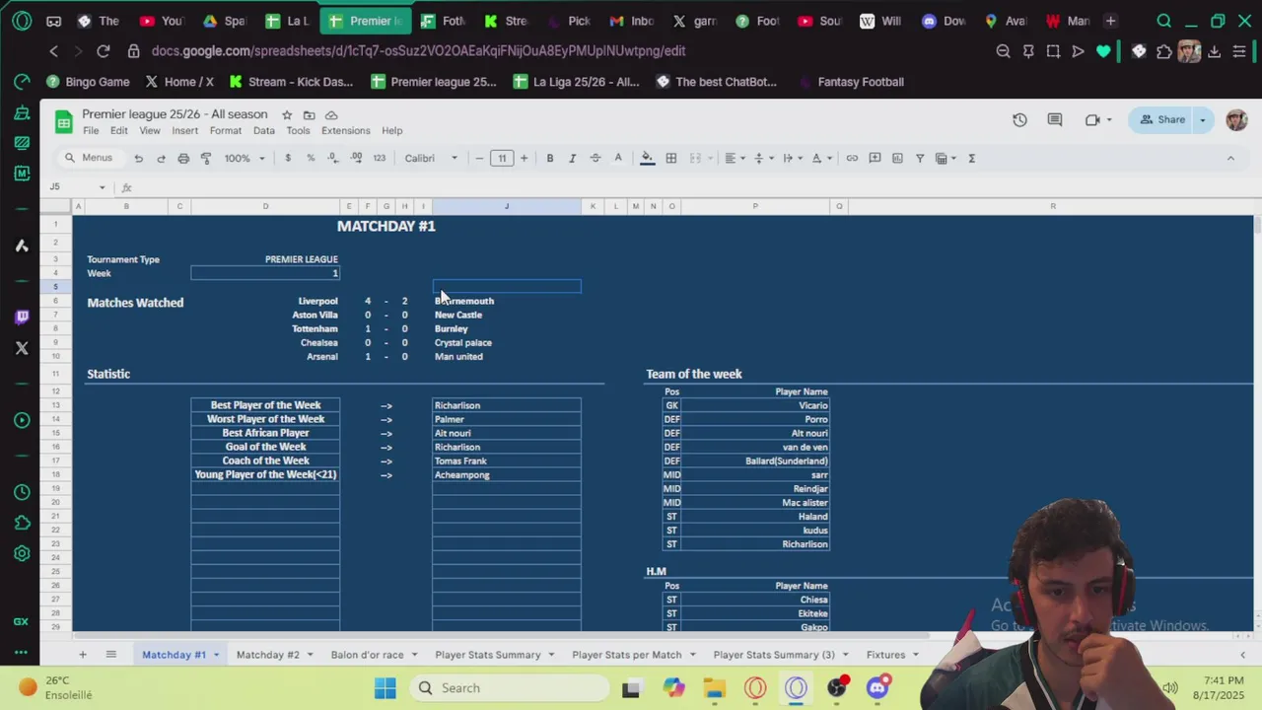Screen dimensions: 1262x710
Task: Open the functions sigma menu
Action: point(971,158)
